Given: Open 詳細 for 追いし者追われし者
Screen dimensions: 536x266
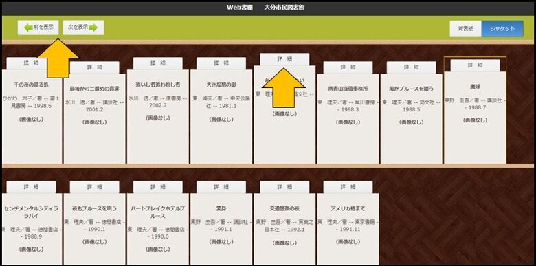Looking at the screenshot, I should (158, 63).
